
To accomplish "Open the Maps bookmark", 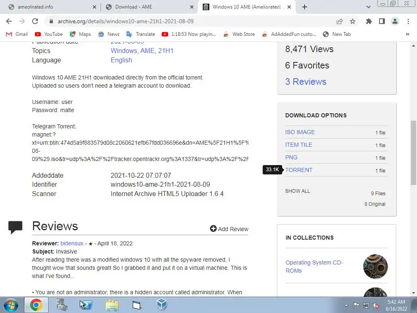I will click(x=80, y=34).
